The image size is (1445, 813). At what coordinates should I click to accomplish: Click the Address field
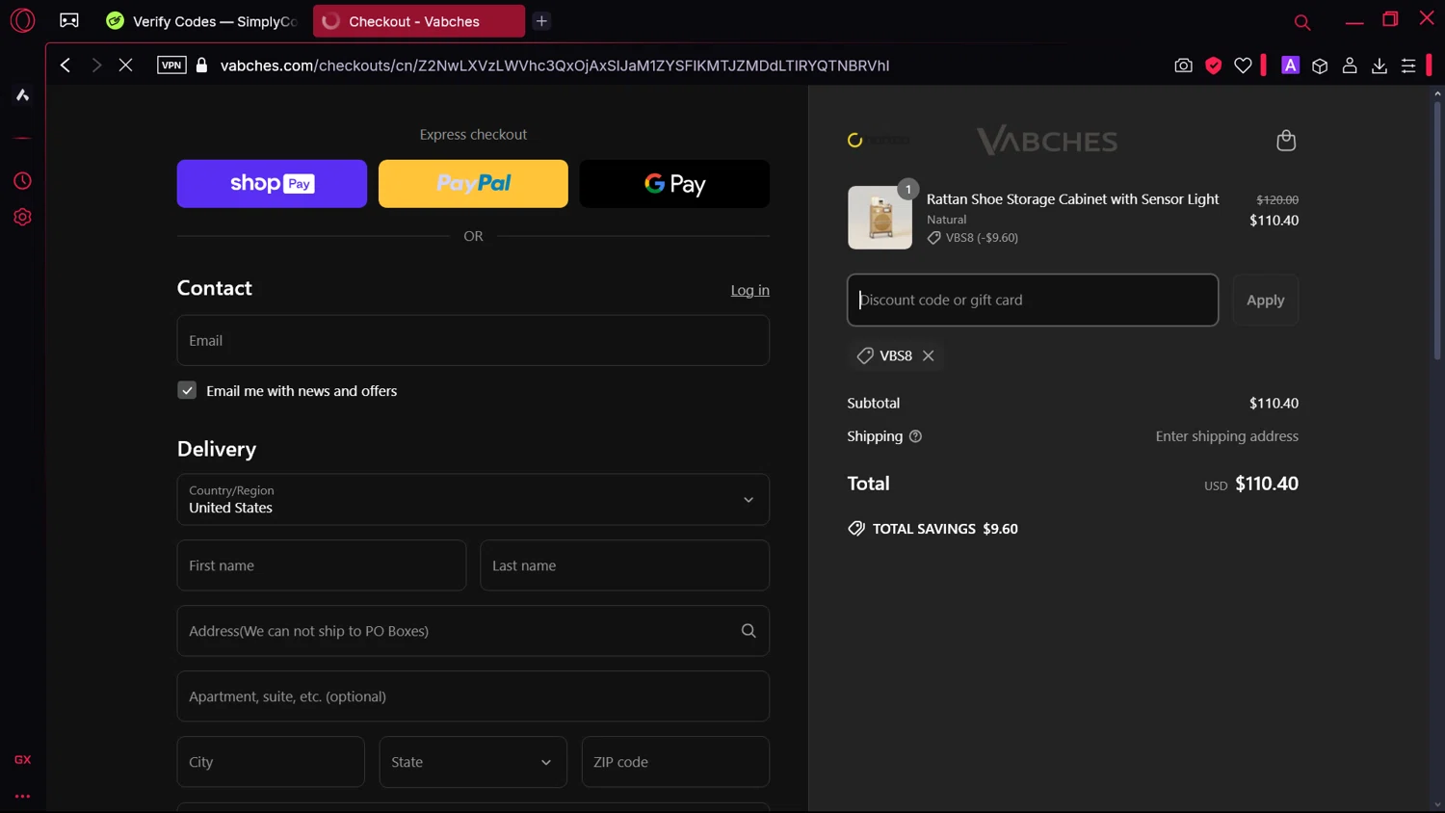coord(473,631)
